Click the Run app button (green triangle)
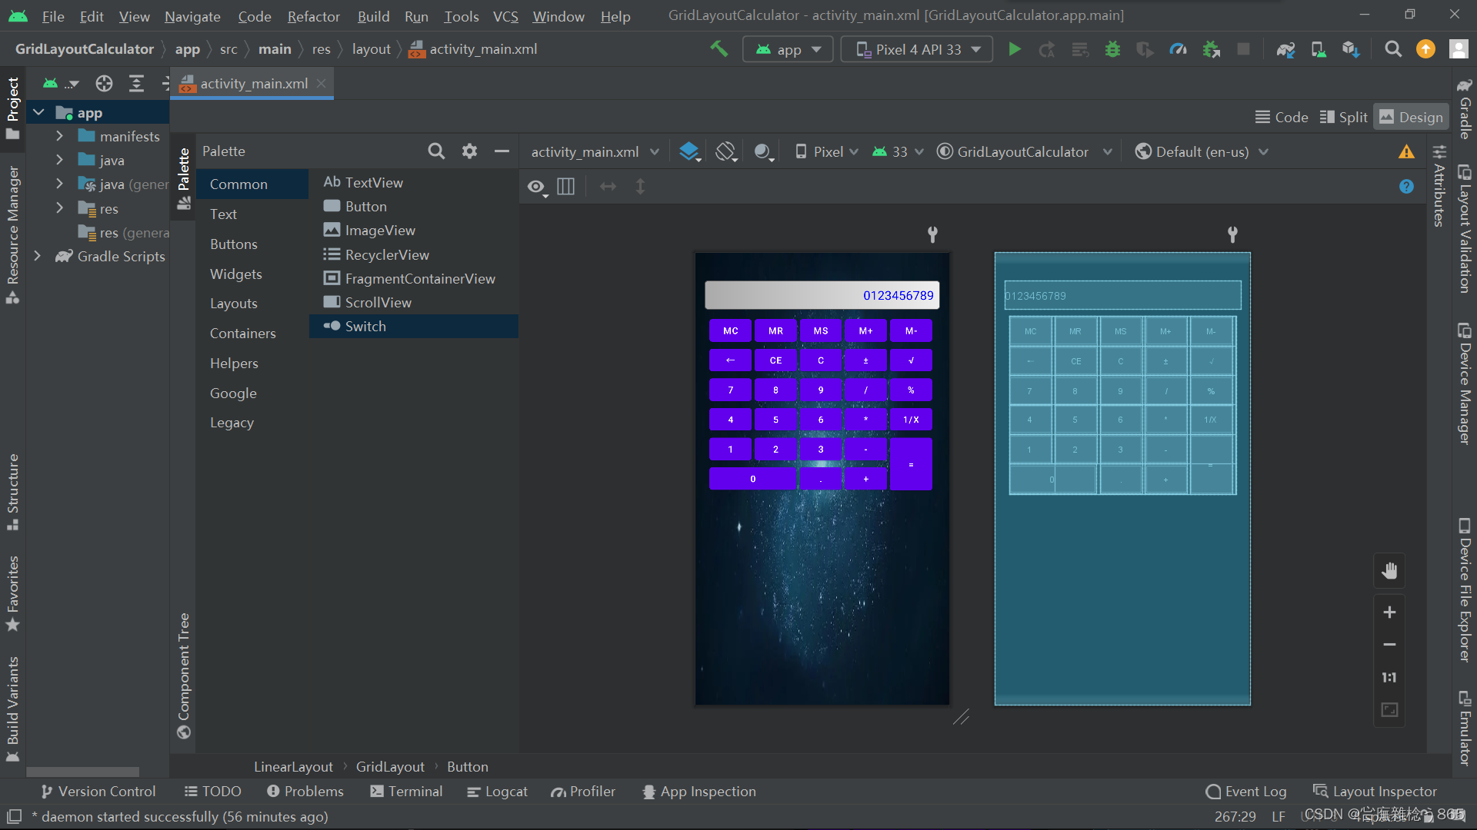The height and width of the screenshot is (830, 1477). tap(1015, 48)
